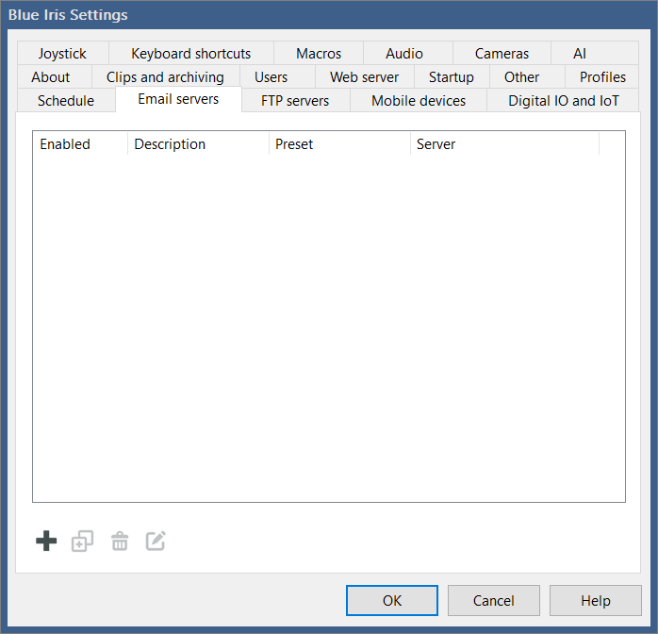Switch to the Startup tab
Image resolution: width=658 pixels, height=634 pixels.
452,76
